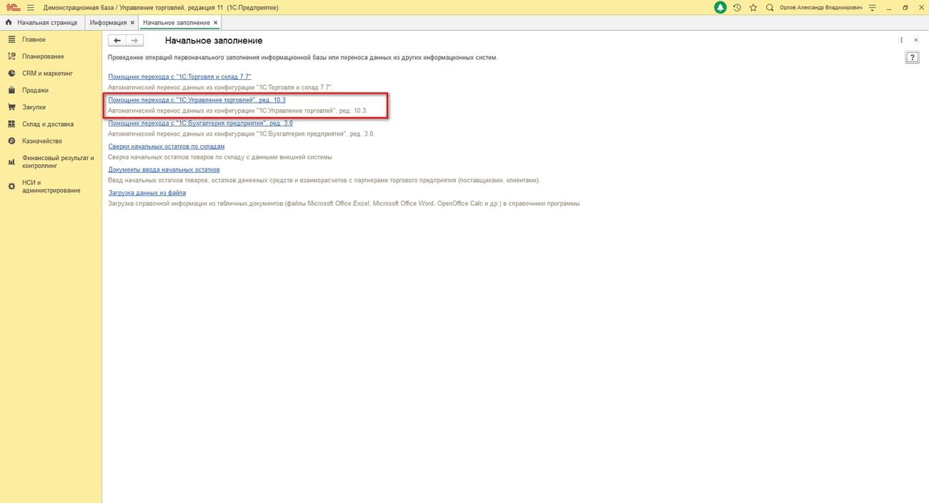The height and width of the screenshot is (503, 929).
Task: Open Помощник перехода с 1С:Торговля и склад 7.7
Action: coord(179,76)
